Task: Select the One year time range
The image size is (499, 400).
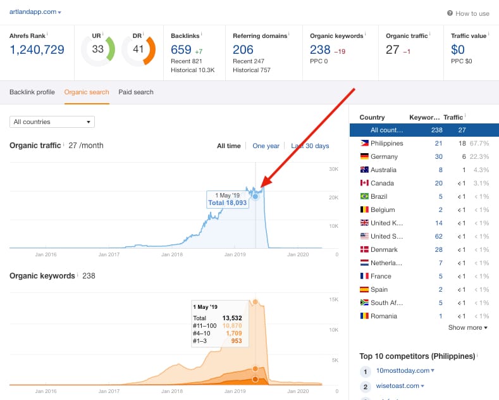Action: [266, 146]
